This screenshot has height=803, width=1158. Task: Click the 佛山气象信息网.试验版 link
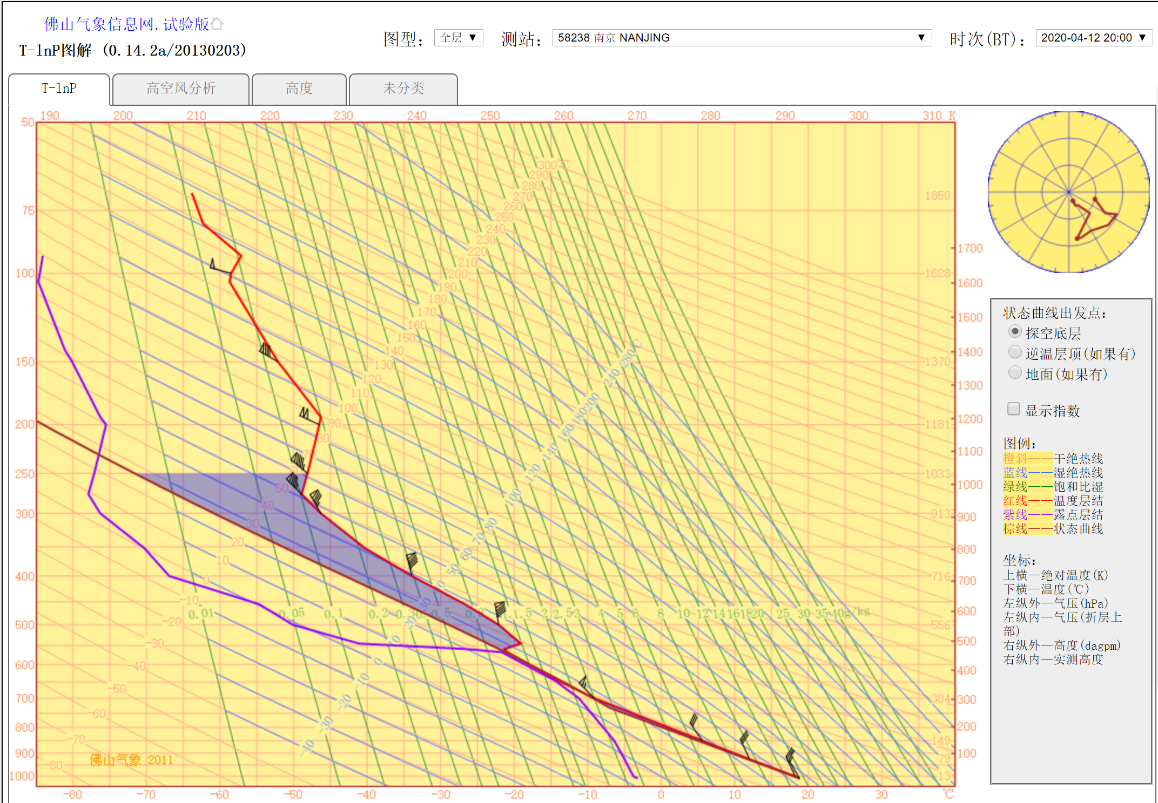click(126, 24)
